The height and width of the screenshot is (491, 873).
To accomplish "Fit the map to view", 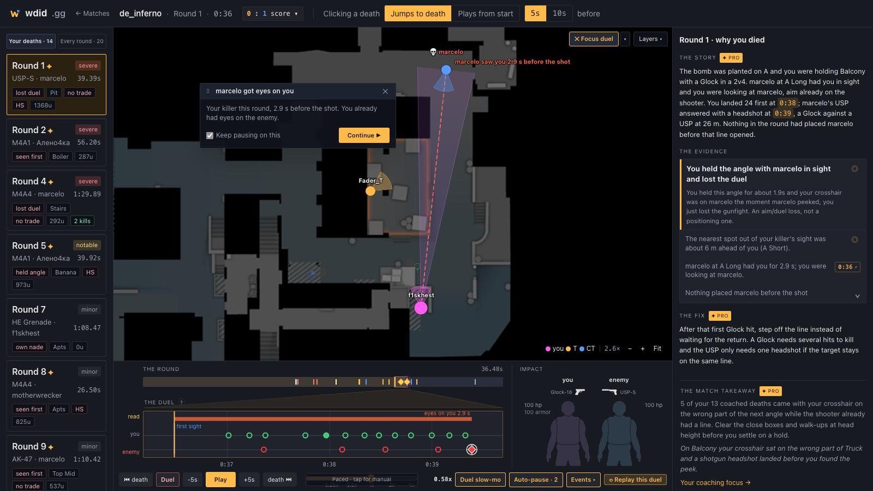I will click(x=657, y=349).
